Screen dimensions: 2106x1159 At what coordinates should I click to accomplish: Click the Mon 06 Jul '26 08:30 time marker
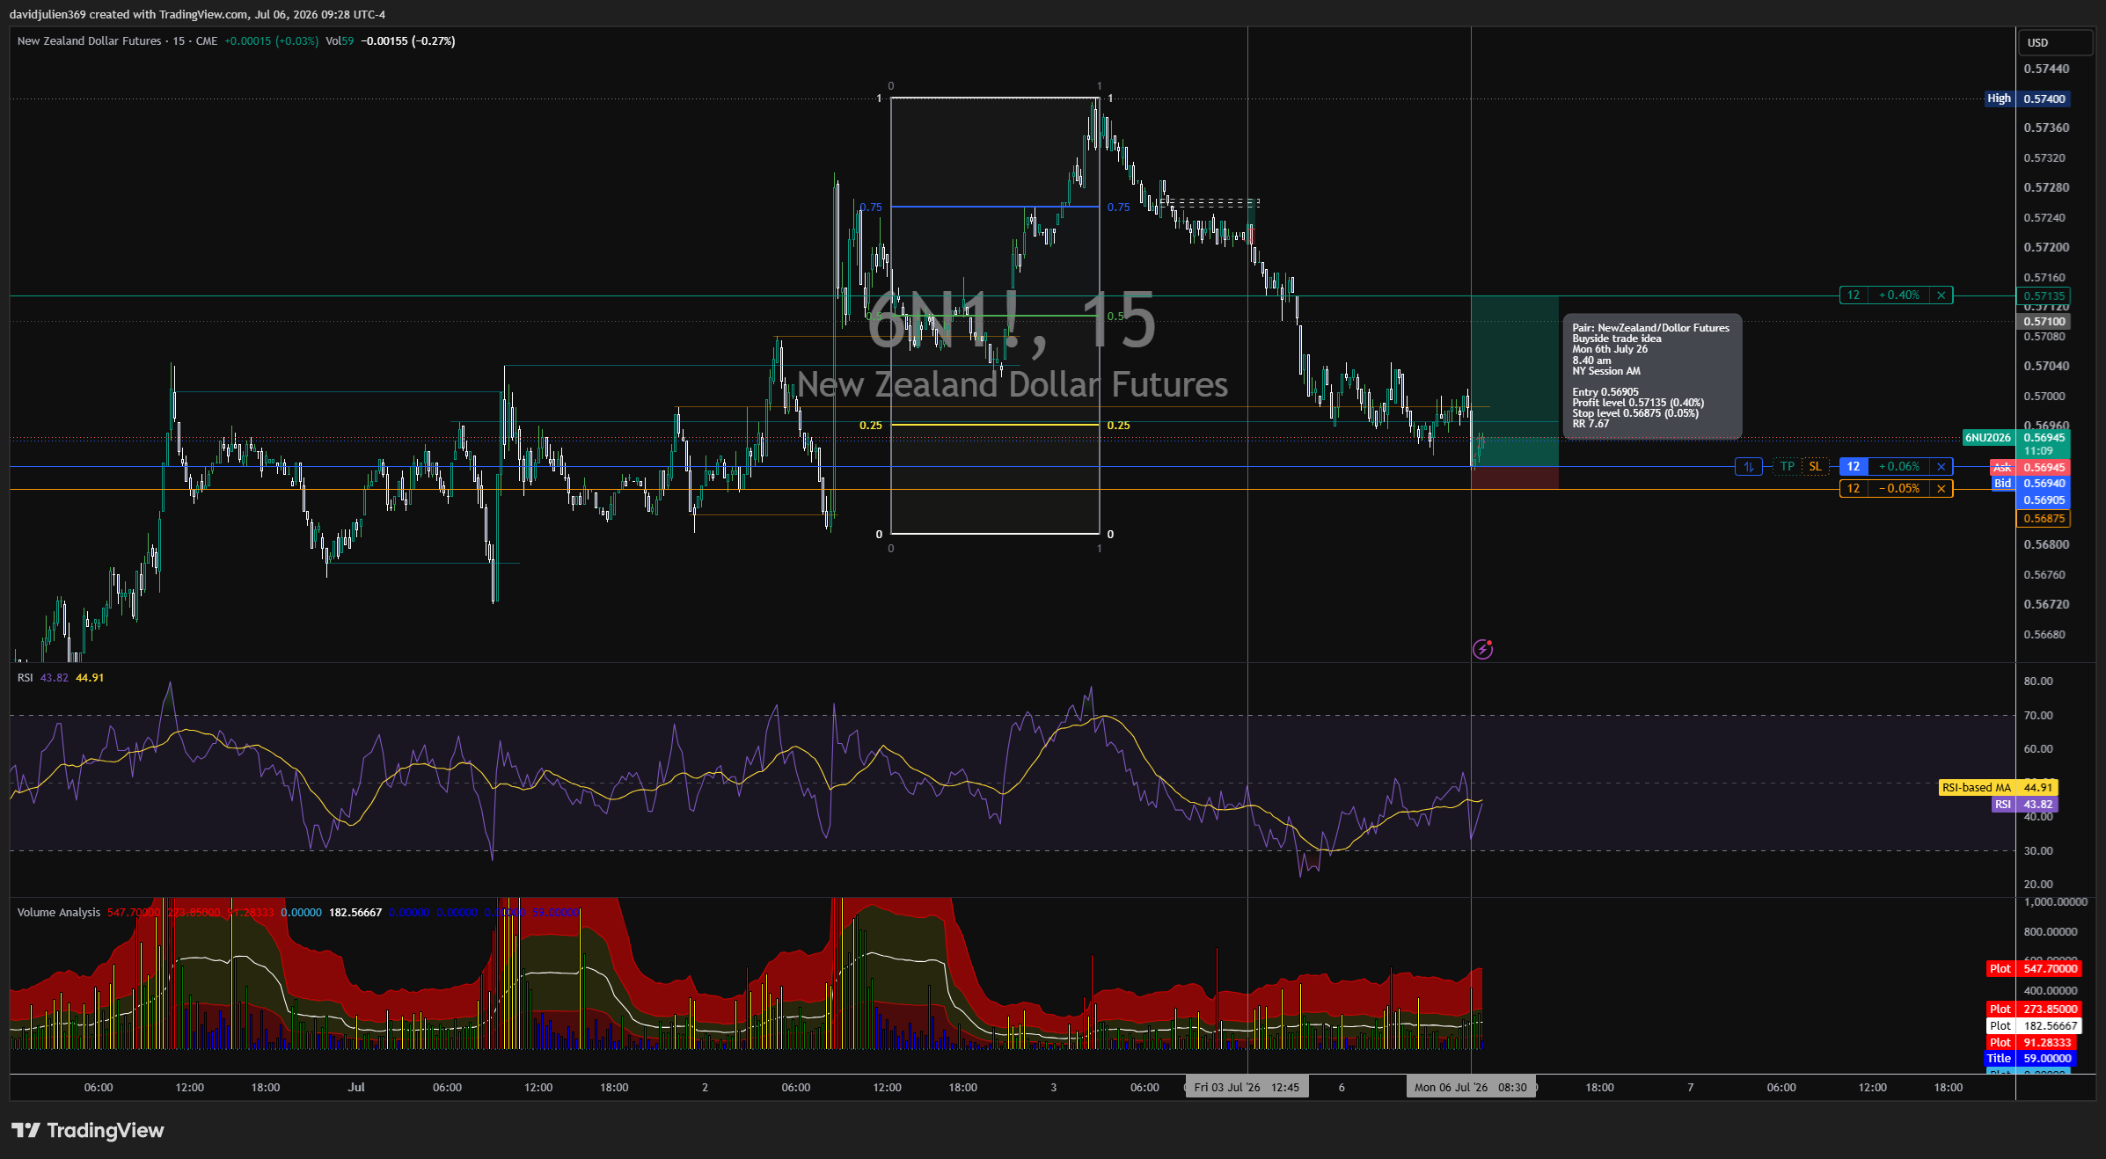(x=1470, y=1088)
